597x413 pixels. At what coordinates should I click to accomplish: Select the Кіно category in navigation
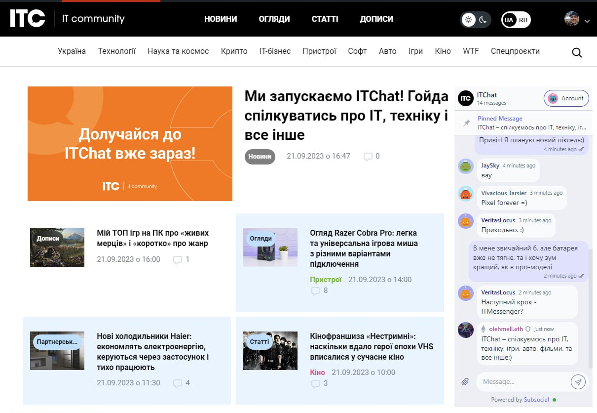(x=443, y=51)
